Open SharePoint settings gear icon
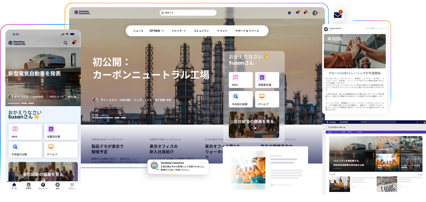The width and height of the screenshot is (426, 202). (417, 122)
